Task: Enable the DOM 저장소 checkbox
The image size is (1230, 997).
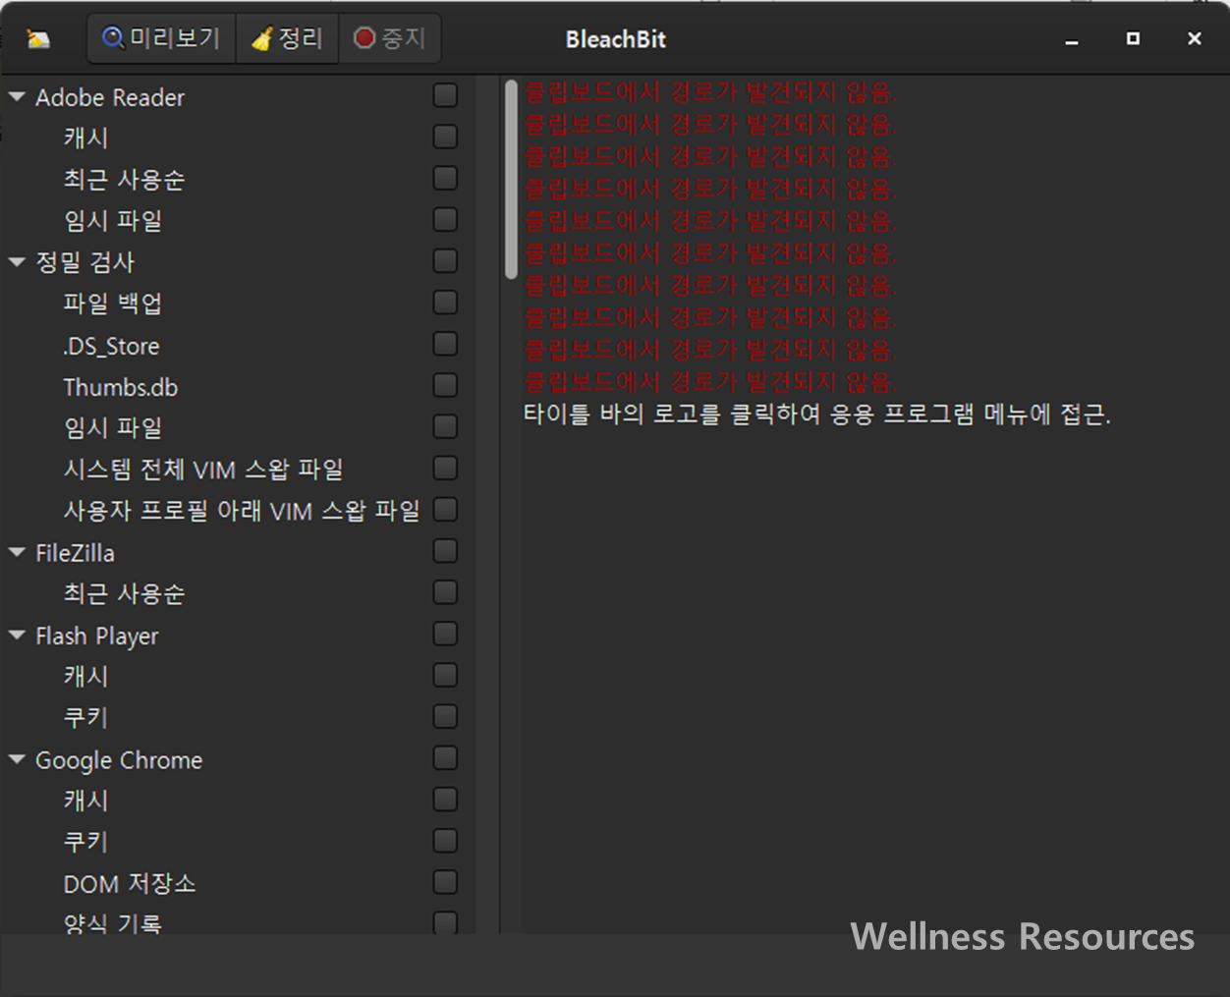Action: (x=445, y=882)
